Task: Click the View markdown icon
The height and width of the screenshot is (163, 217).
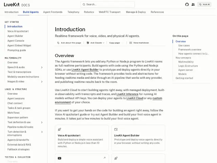Action: tap(131, 43)
